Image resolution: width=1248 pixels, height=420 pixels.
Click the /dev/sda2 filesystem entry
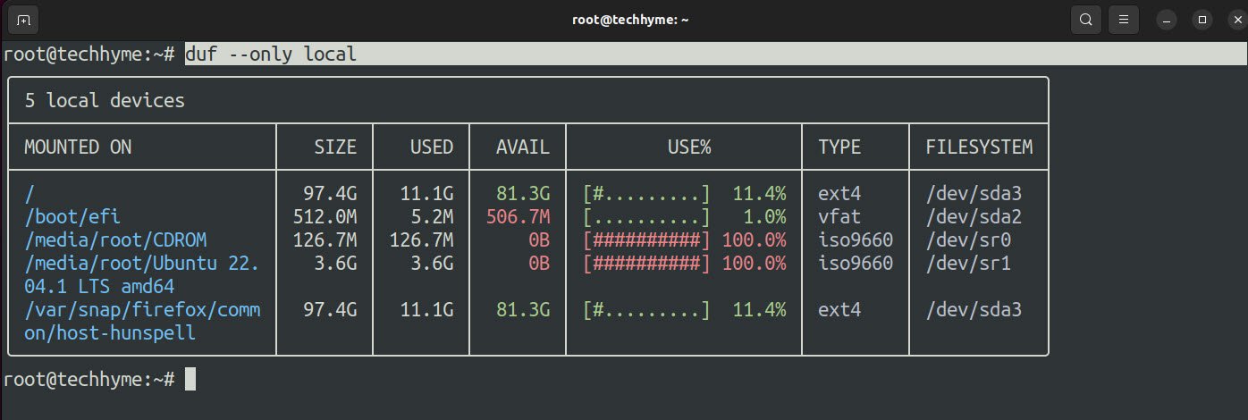(x=974, y=216)
